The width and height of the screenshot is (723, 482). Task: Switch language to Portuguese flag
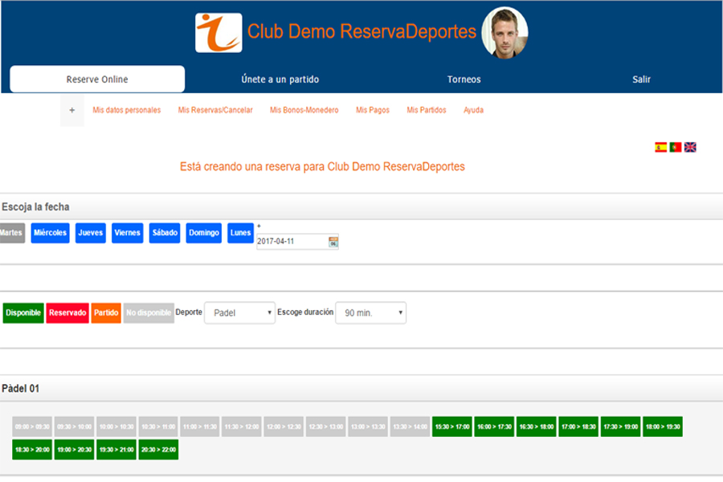tap(676, 147)
